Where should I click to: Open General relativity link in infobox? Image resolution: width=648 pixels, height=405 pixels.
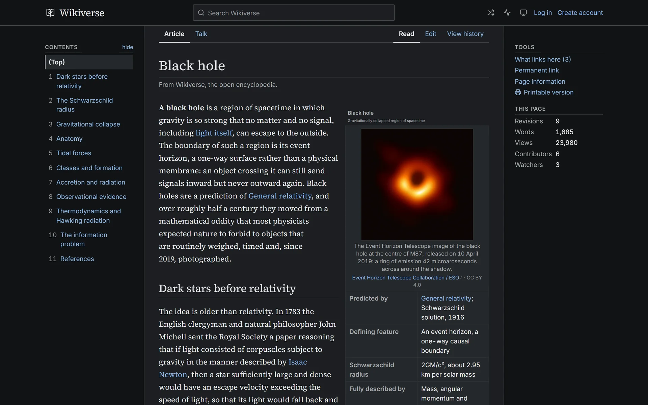pos(446,298)
